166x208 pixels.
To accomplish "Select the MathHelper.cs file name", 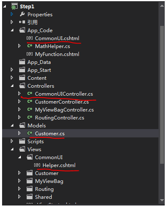I will click(x=53, y=46).
